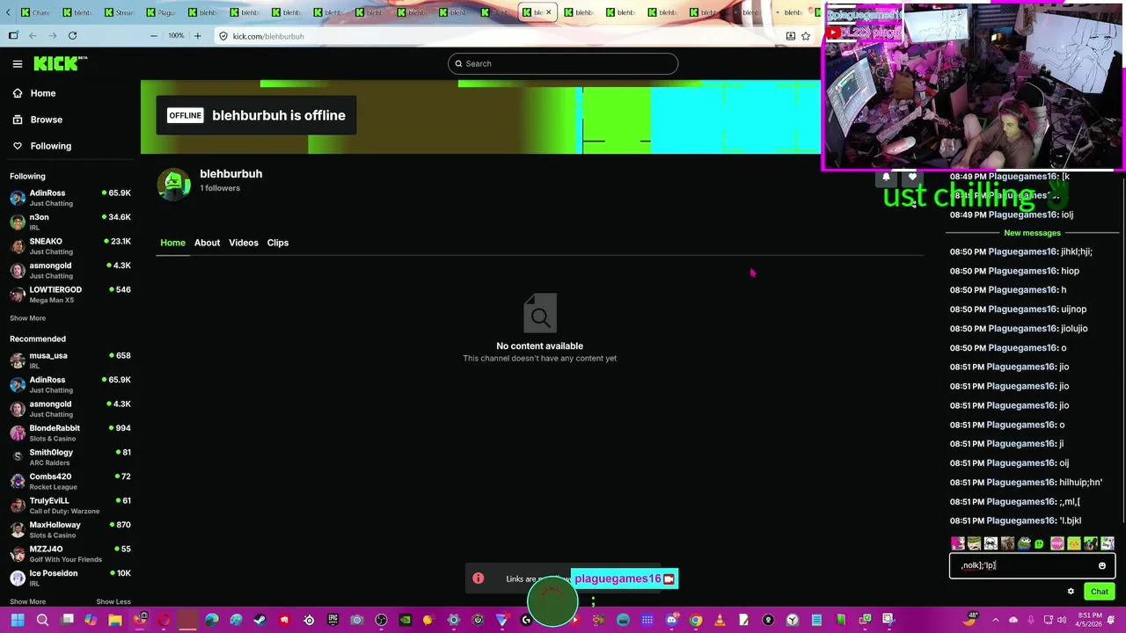
Task: Click the Search field
Action: pyautogui.click(x=563, y=63)
